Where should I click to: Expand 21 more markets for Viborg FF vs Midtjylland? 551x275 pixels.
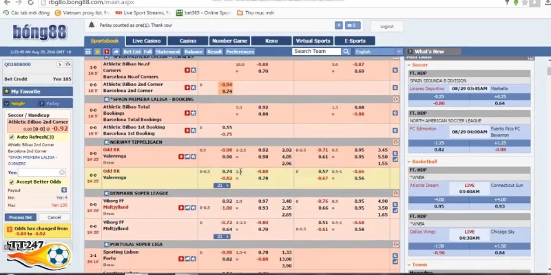tap(222, 236)
